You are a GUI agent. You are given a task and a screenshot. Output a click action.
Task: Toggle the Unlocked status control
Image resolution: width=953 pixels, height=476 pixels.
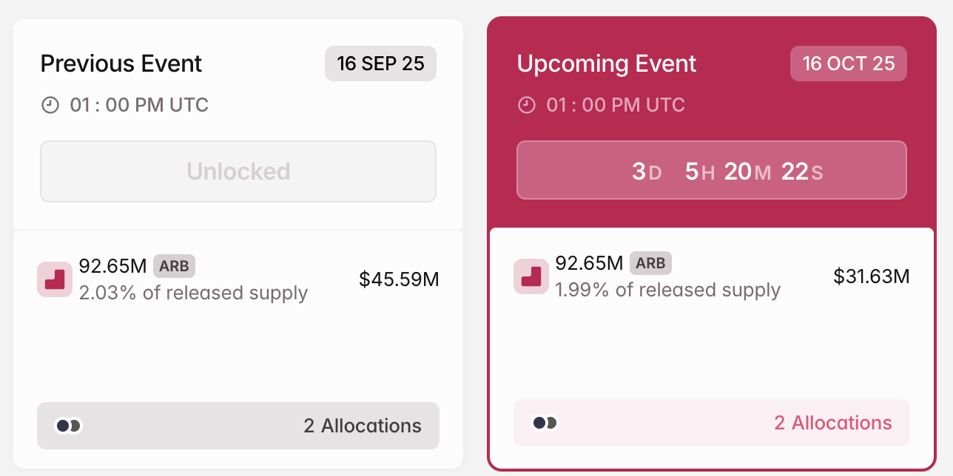click(238, 171)
